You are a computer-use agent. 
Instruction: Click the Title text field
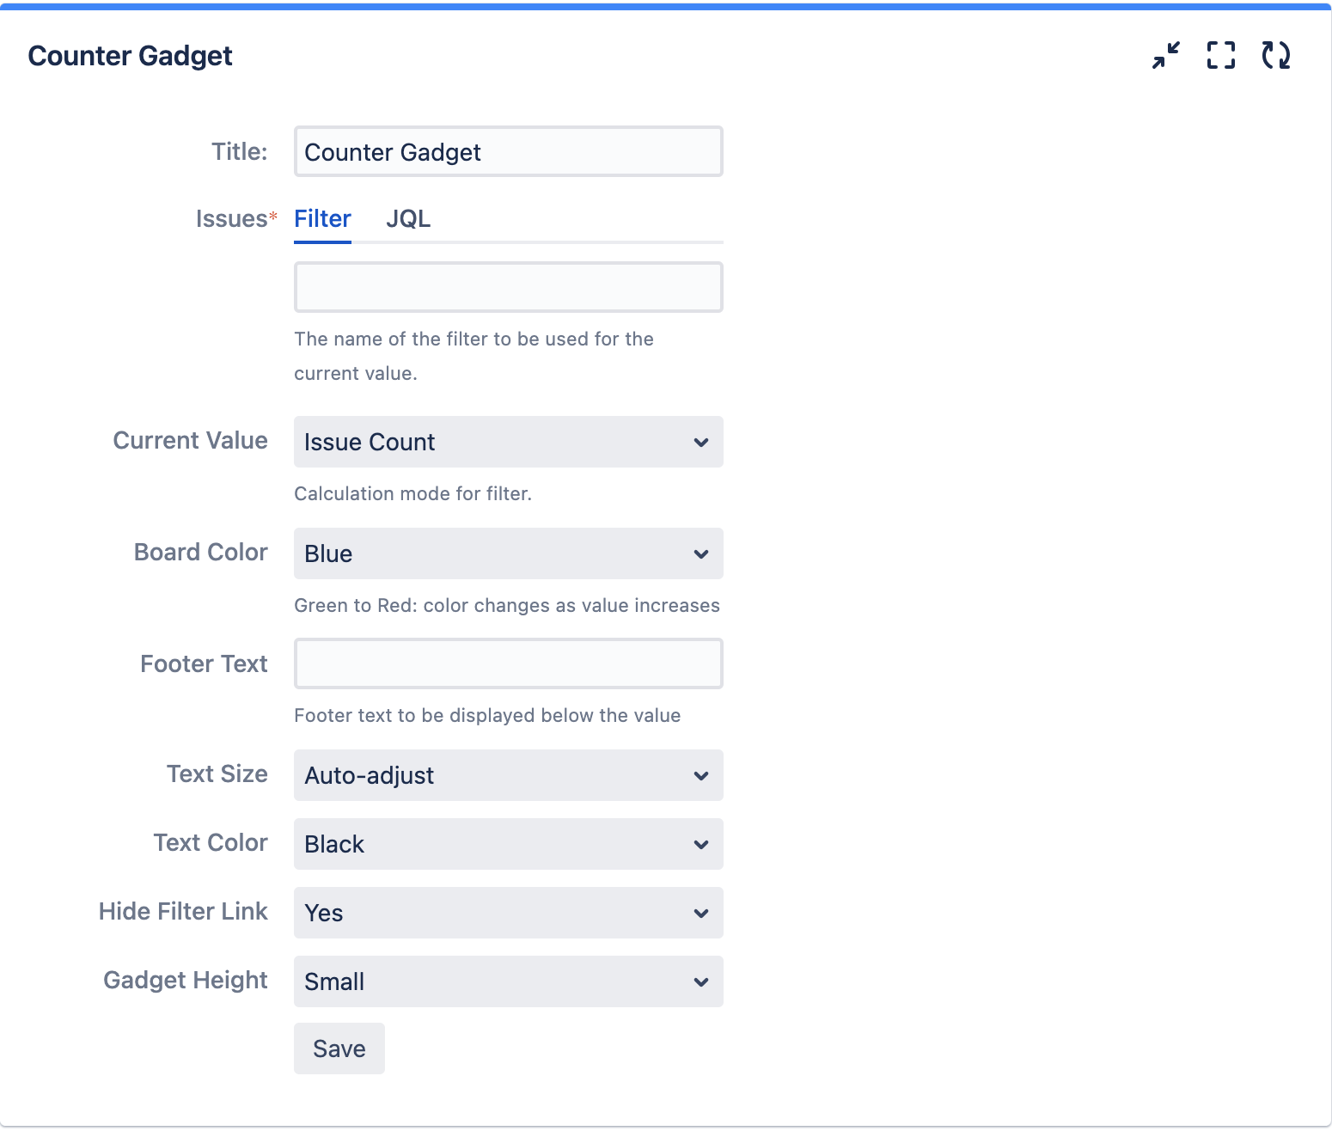[508, 152]
